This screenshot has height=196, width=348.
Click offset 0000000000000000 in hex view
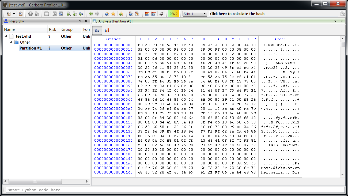click(x=114, y=45)
